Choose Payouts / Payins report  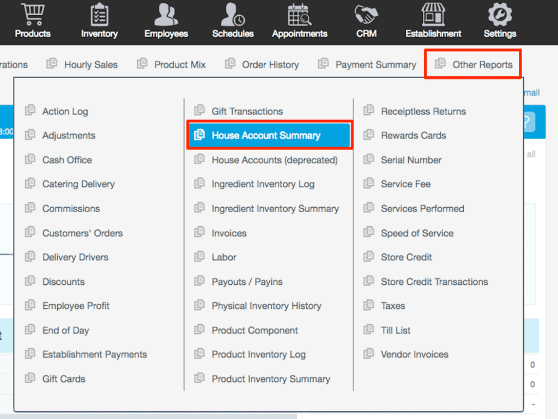pos(247,282)
